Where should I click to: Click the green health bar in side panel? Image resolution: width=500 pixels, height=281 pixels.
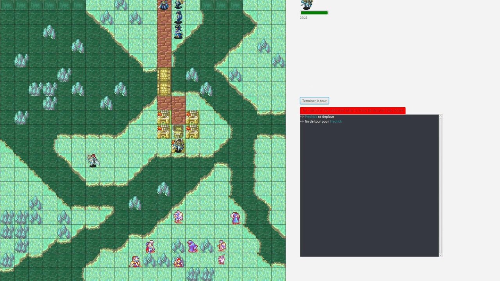pos(314,13)
